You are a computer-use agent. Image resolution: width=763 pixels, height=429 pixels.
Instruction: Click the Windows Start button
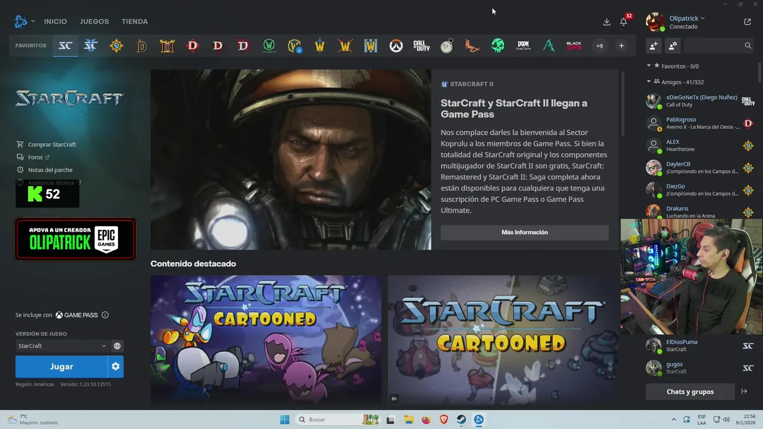(284, 419)
